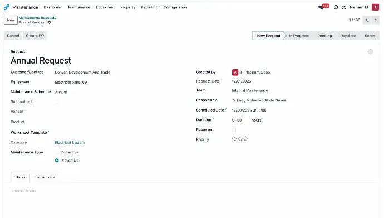The width and height of the screenshot is (384, 218).
Task: Click the New button
Action: 11,20
